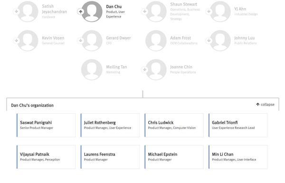
Task: Select Satish Jeyachandran's avatar
Action: point(28,11)
